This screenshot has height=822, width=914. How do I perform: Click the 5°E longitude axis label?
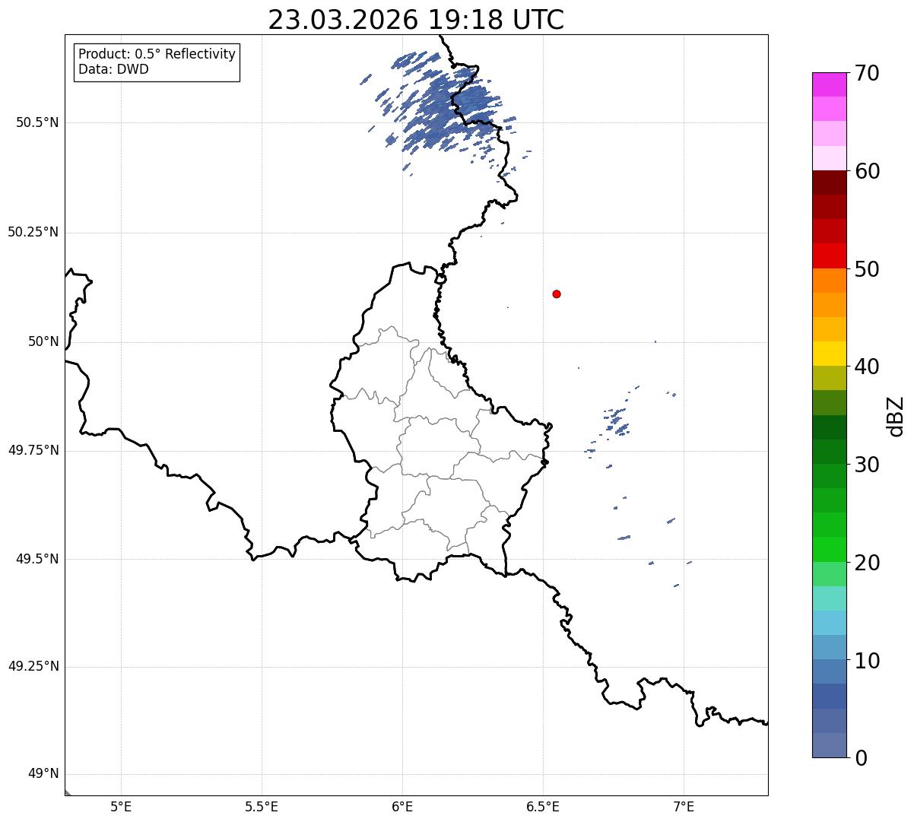pyautogui.click(x=121, y=806)
